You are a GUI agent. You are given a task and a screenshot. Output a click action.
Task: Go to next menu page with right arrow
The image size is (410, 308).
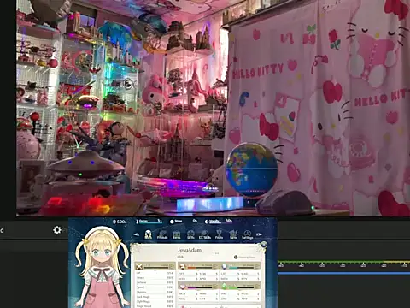[259, 234]
